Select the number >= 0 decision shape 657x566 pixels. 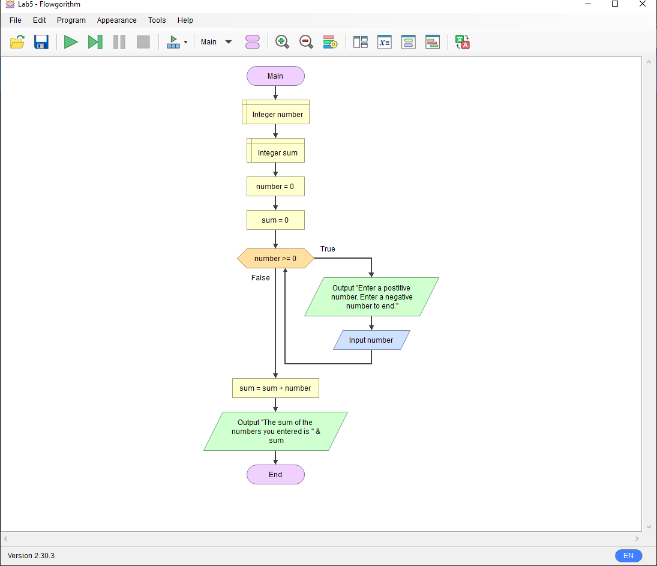[275, 258]
